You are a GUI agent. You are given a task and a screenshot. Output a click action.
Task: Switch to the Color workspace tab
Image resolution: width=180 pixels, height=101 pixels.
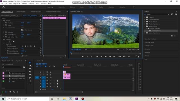point(82,7)
